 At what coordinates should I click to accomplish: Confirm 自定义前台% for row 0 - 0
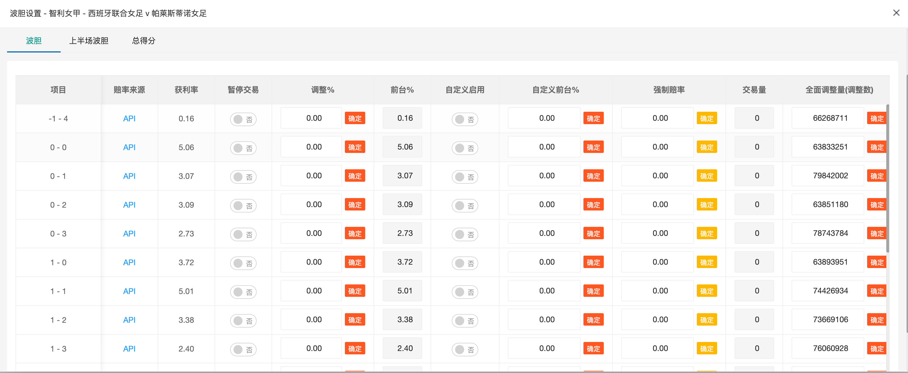pyautogui.click(x=593, y=147)
